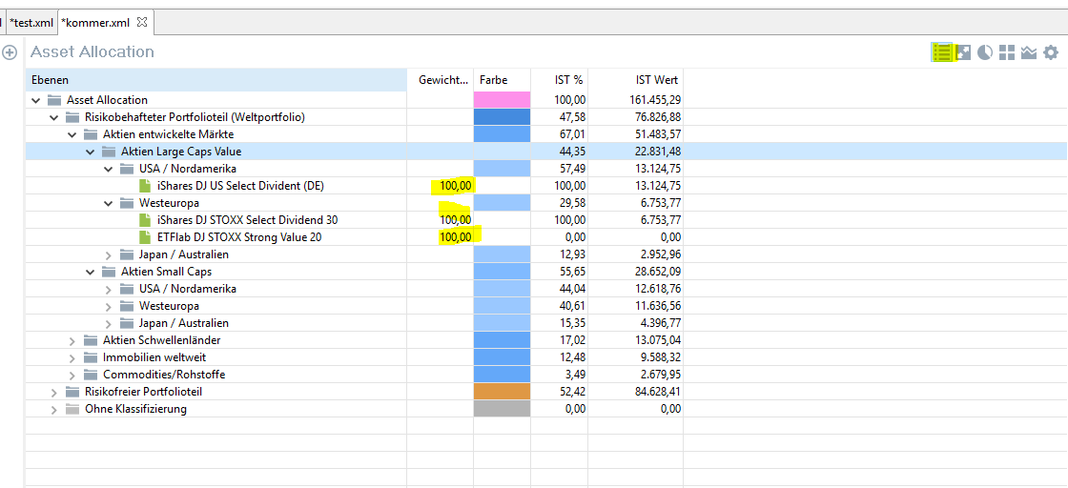Viewport: 1068px width, 488px height.
Task: Open the settings gear in Asset Allocation
Action: click(1051, 52)
